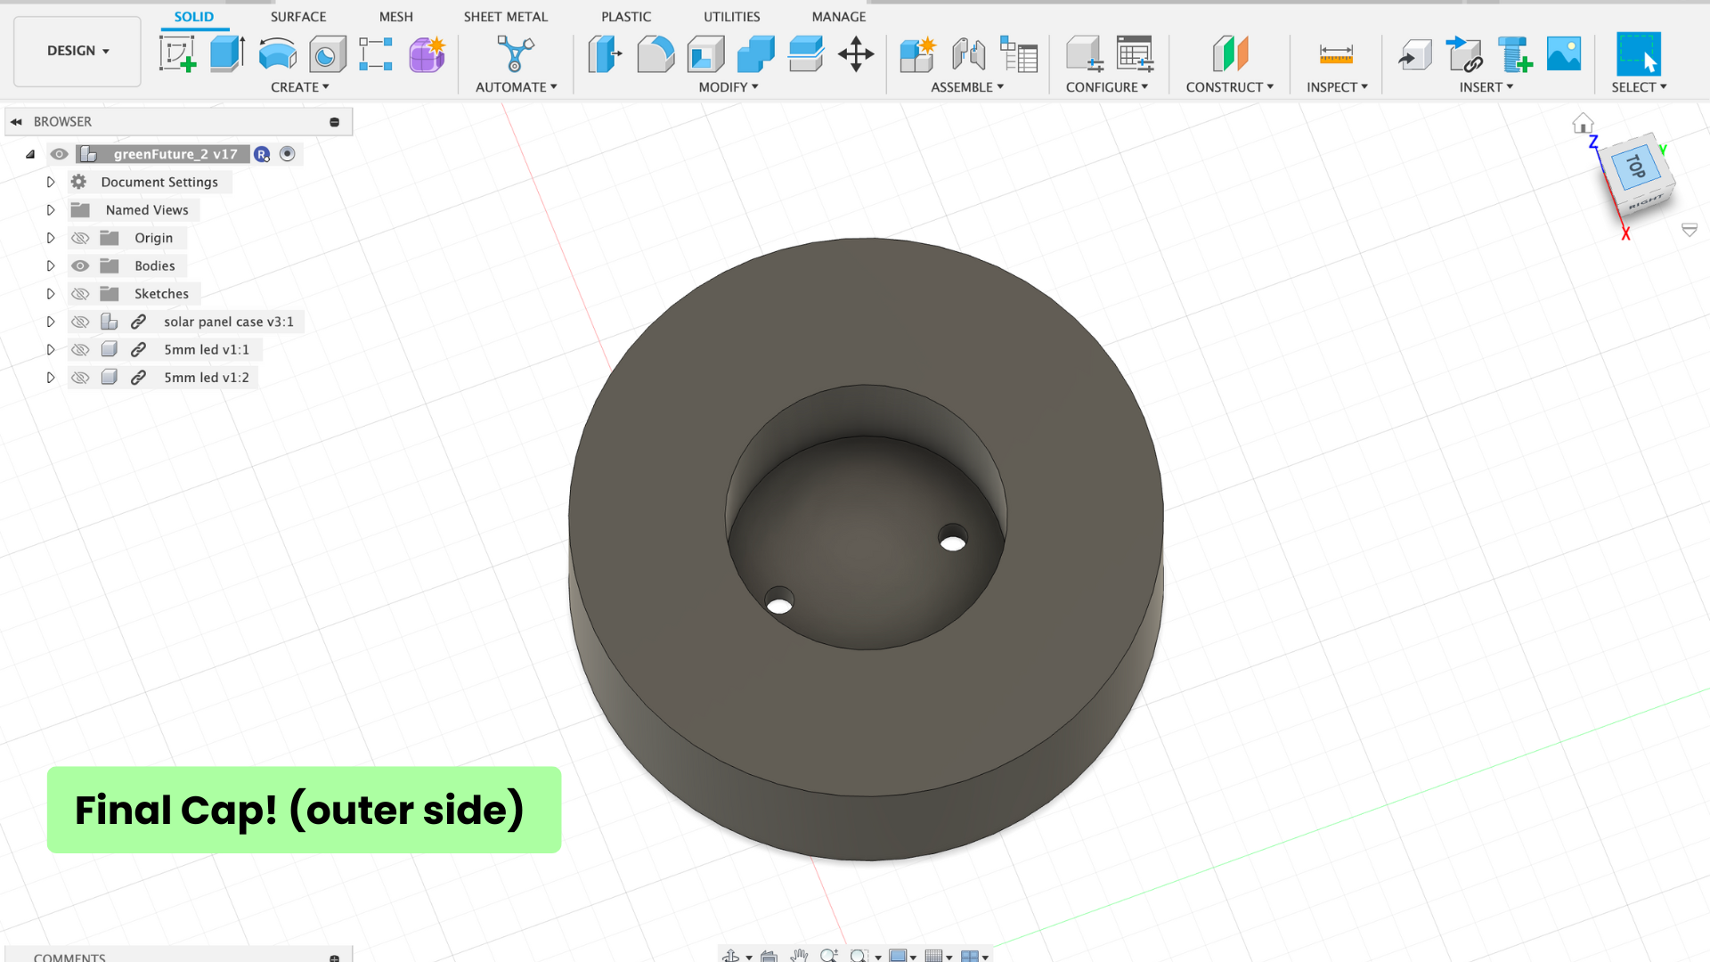Open the CONSTRUCT menu label
Viewport: 1710px width, 962px height.
[x=1229, y=87]
